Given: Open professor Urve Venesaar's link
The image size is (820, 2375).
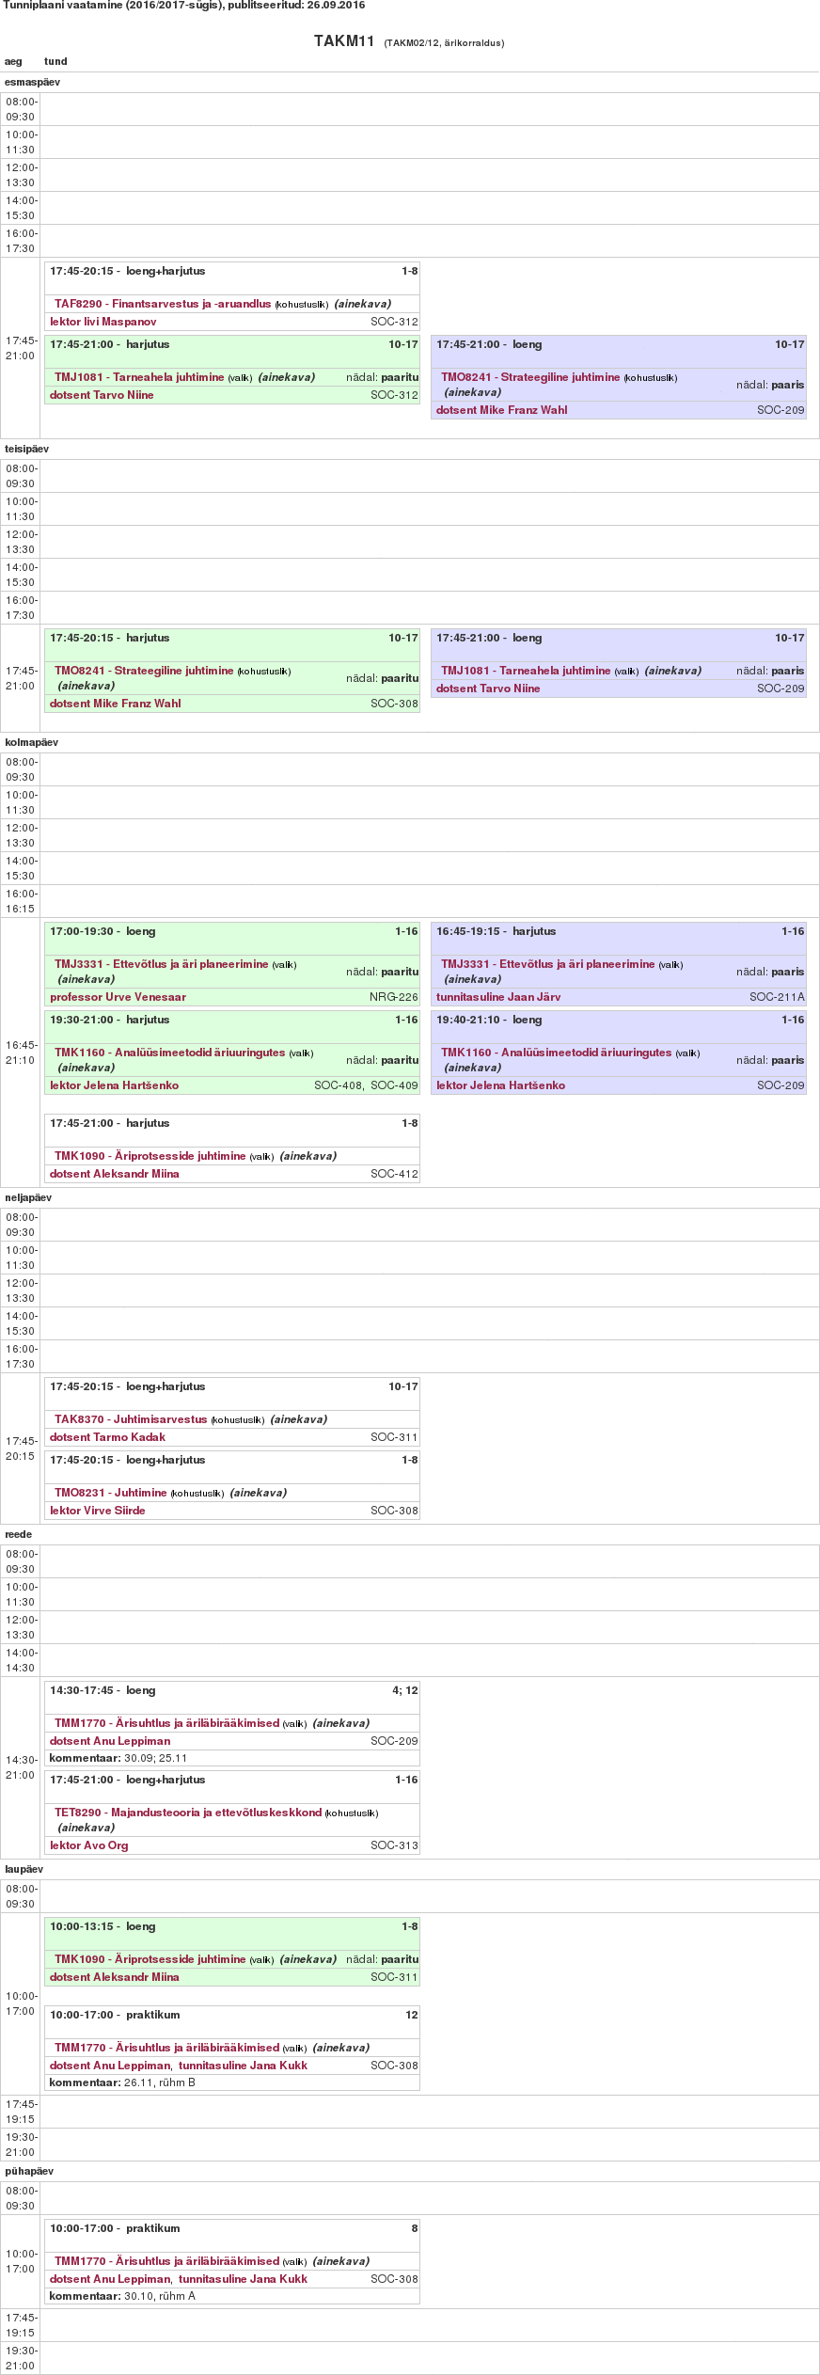Looking at the screenshot, I should tap(118, 997).
